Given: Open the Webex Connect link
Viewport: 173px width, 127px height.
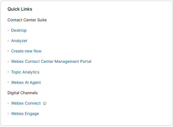Looking at the screenshot, I should [x=26, y=103].
